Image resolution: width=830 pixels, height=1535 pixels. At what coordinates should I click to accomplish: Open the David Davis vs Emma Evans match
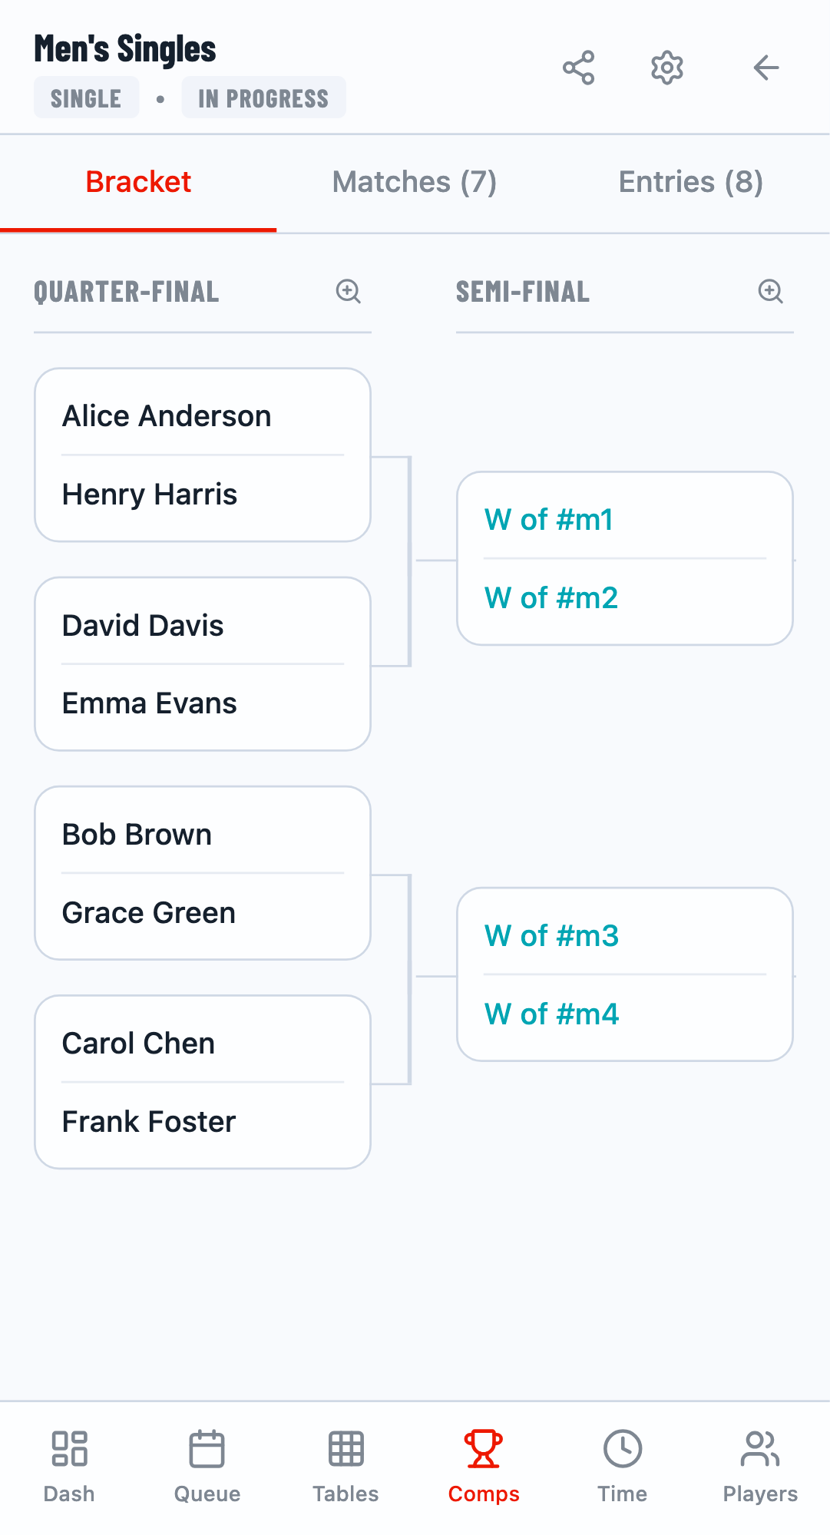203,663
